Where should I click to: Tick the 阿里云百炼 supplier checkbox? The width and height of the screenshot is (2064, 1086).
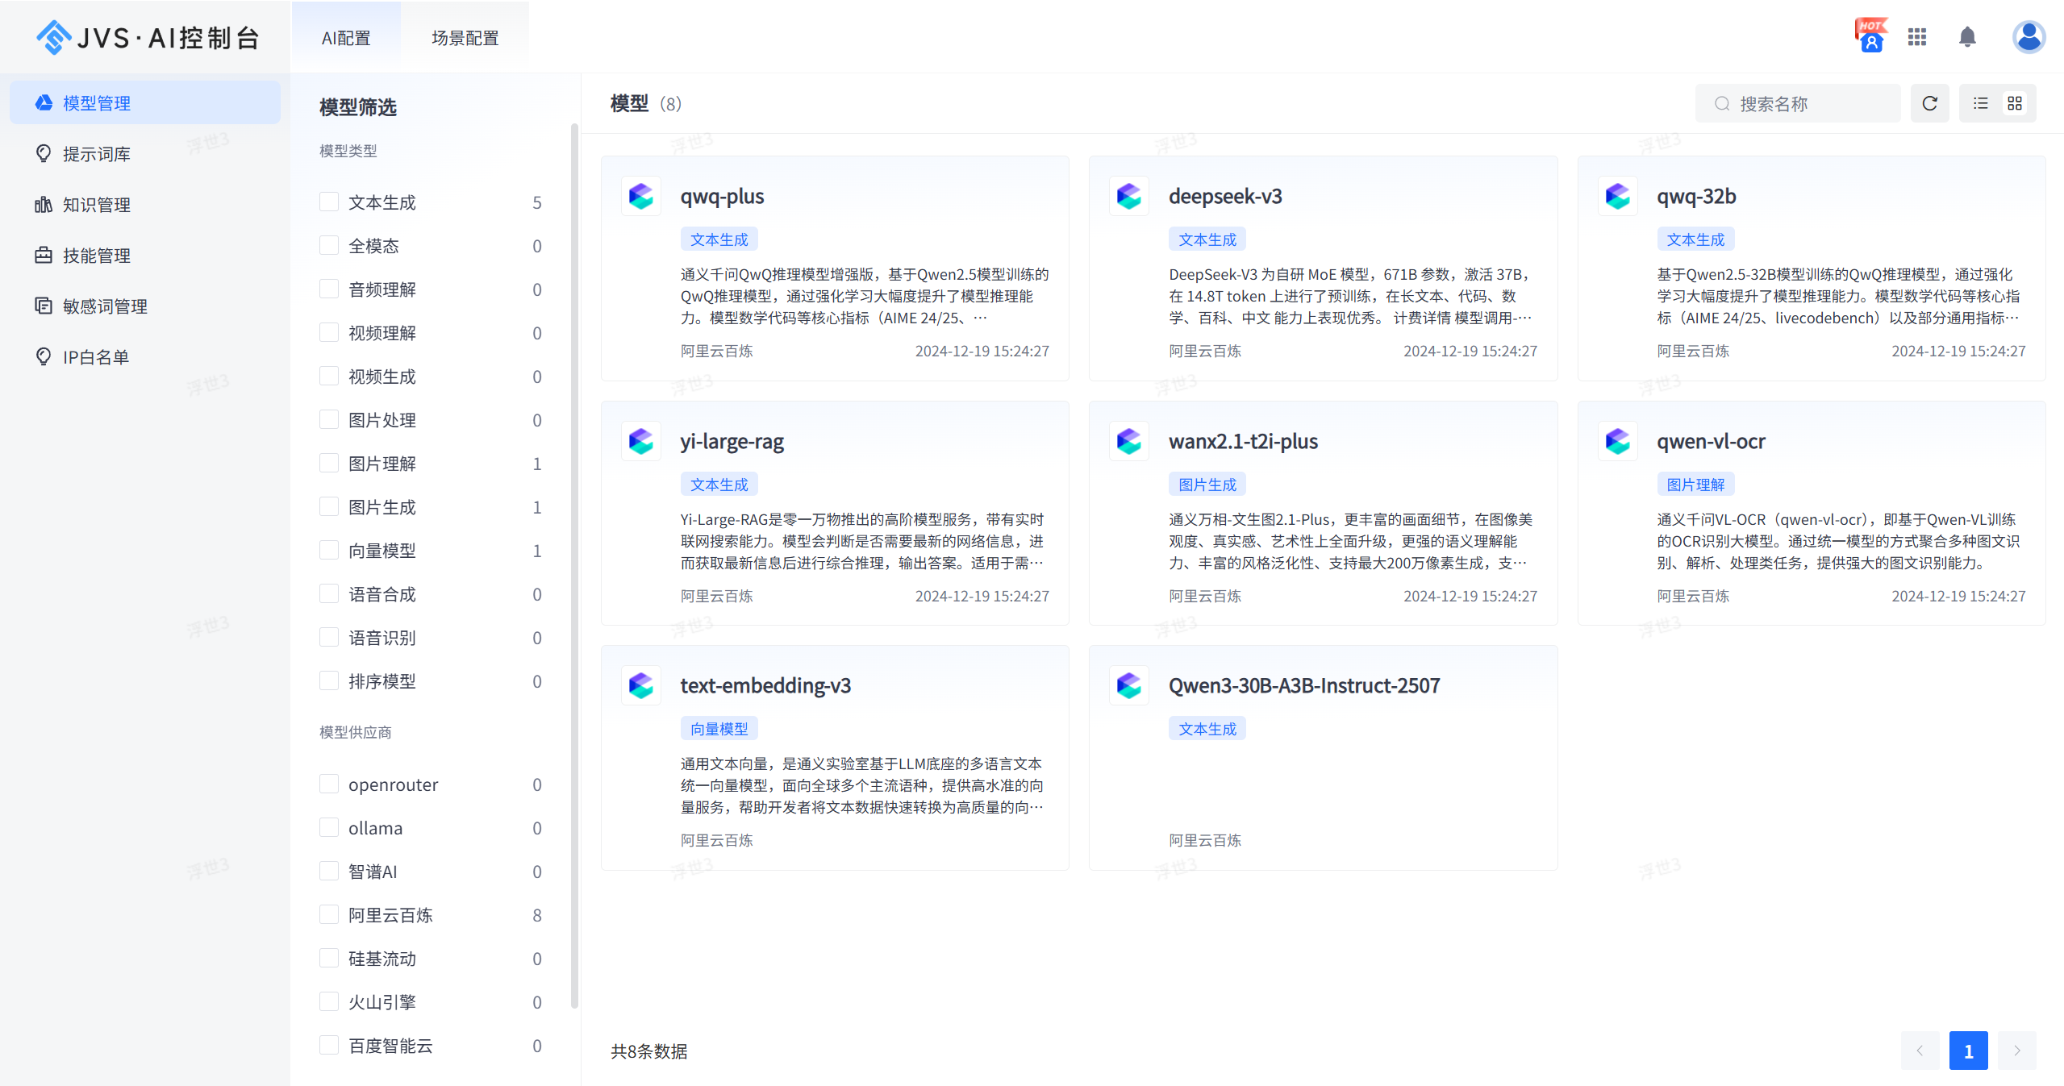[x=329, y=914]
